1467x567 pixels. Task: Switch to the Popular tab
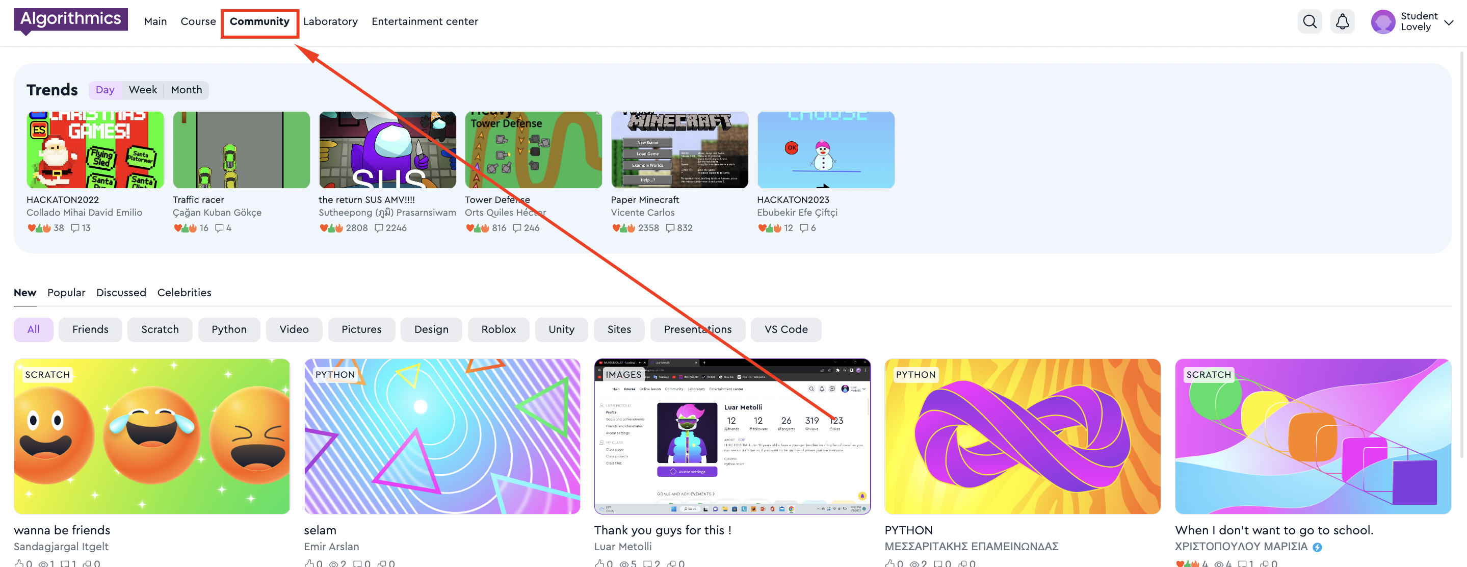pyautogui.click(x=66, y=292)
